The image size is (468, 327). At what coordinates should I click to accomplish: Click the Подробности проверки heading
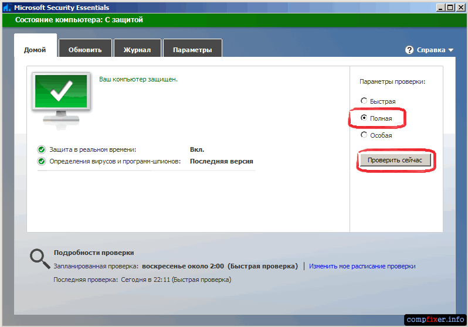click(94, 253)
